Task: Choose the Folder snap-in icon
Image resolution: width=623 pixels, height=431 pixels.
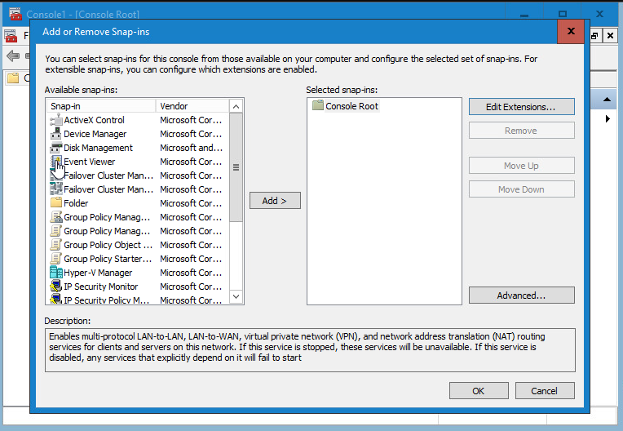Action: [56, 203]
